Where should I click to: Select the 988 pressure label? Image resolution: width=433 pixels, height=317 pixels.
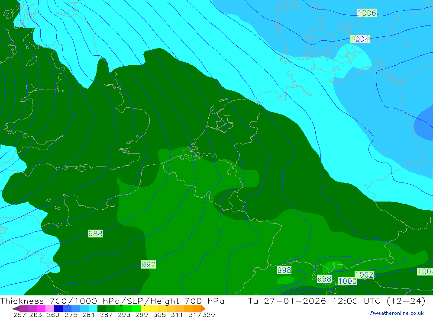(95, 234)
